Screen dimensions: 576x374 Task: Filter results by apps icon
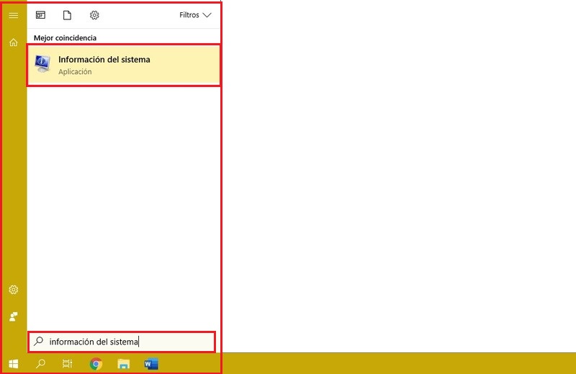point(40,15)
